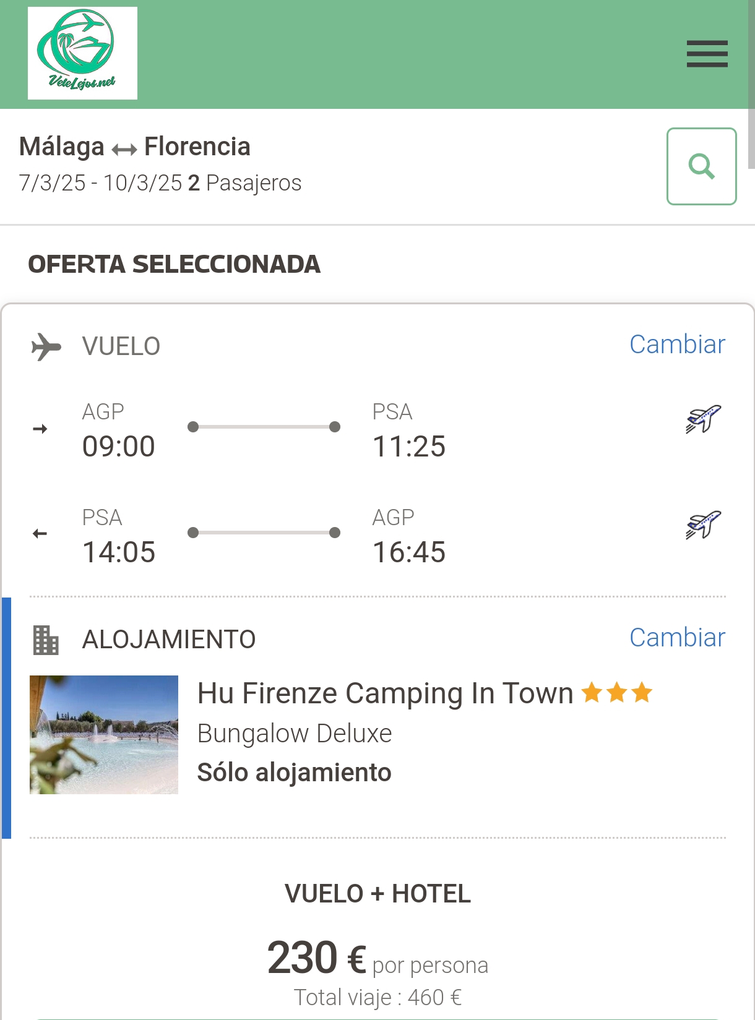Click Cambiar link for the flight

pyautogui.click(x=677, y=345)
